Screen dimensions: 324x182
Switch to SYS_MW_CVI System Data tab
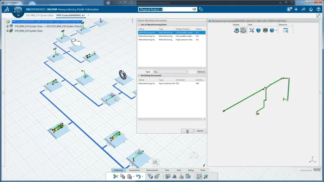40,15
